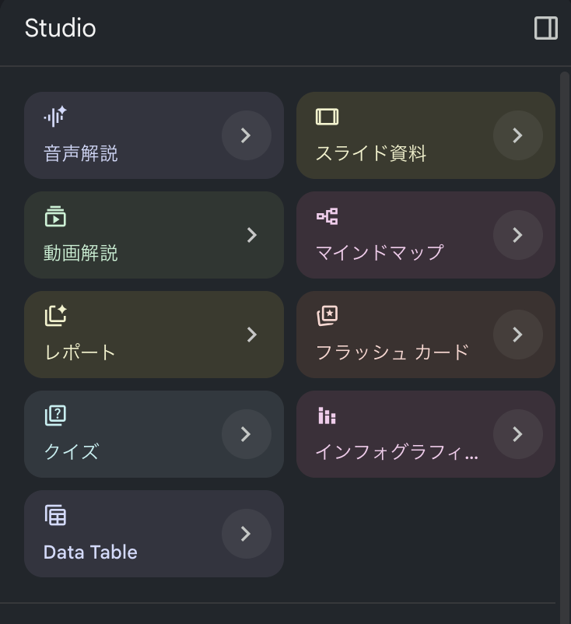Click the infographic bar chart icon
This screenshot has width=571, height=624.
pyautogui.click(x=327, y=415)
